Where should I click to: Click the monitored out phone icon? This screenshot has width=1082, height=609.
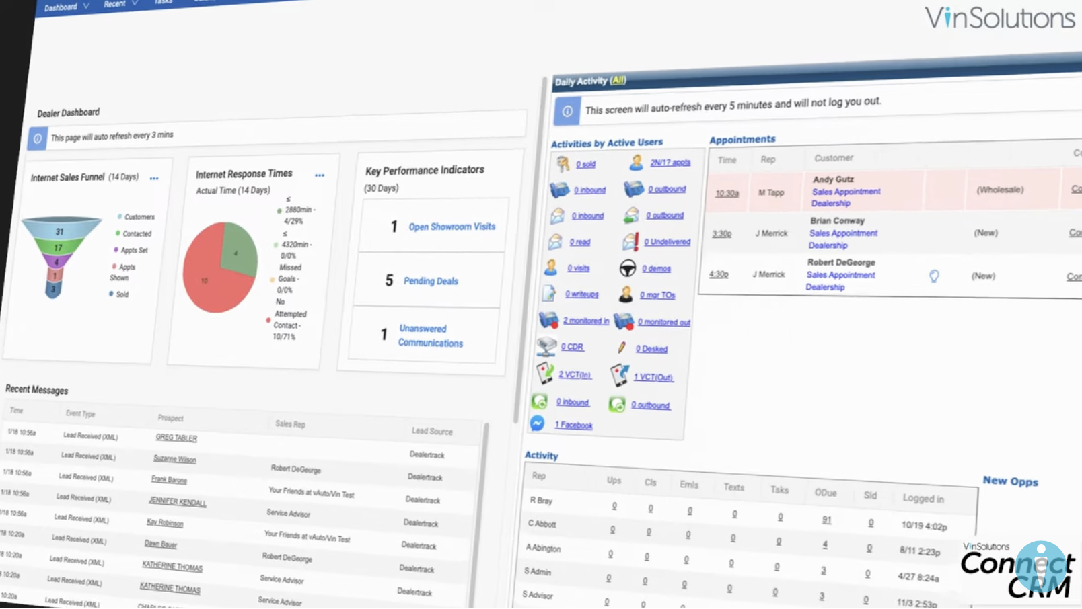pyautogui.click(x=624, y=321)
